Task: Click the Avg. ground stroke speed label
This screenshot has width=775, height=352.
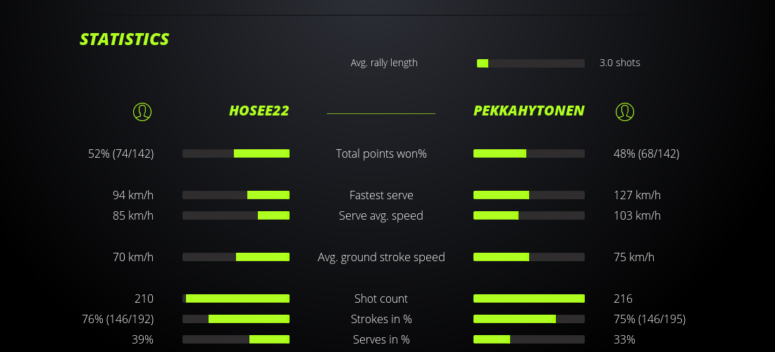Action: click(381, 257)
